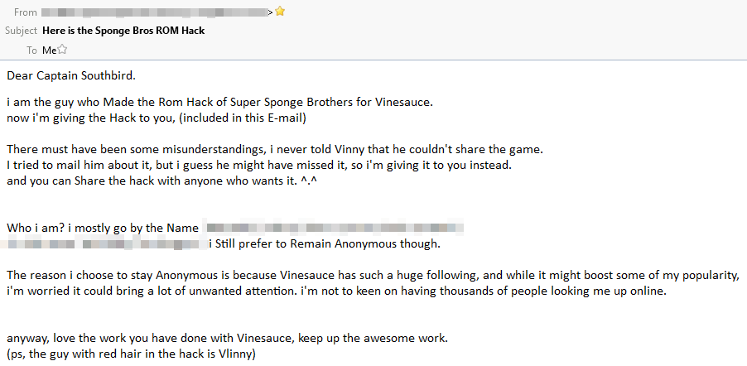Image resolution: width=747 pixels, height=366 pixels.
Task: Click the To header label
Action: 32,50
